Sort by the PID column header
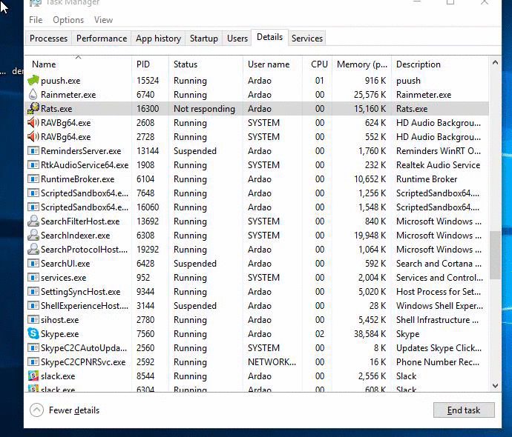The image size is (512, 437). click(150, 64)
